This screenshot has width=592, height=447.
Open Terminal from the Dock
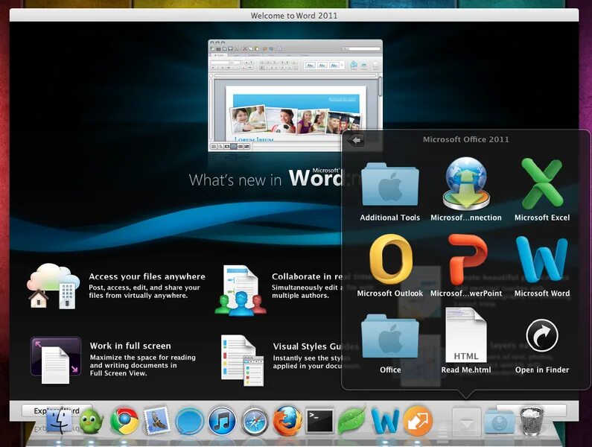[320, 420]
